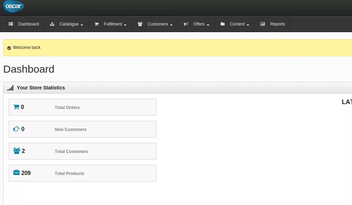
Task: Expand the Customers dropdown caret
Action: click(x=171, y=25)
